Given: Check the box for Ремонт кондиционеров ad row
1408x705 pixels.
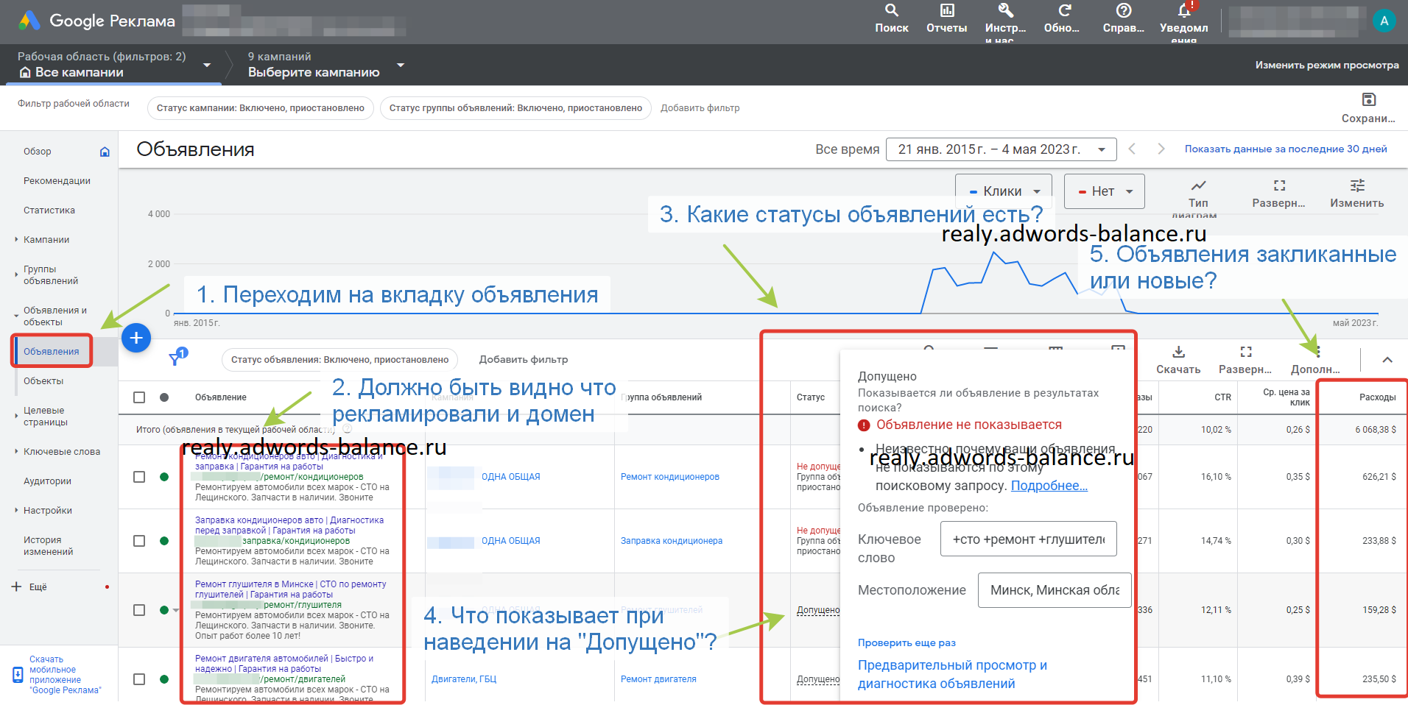Looking at the screenshot, I should point(139,477).
